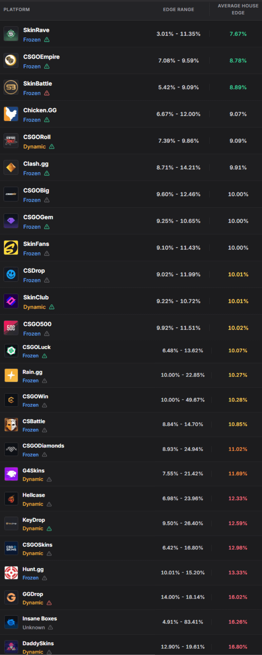Sort by the Platform column header
This screenshot has height=655, width=262.
(17, 9)
